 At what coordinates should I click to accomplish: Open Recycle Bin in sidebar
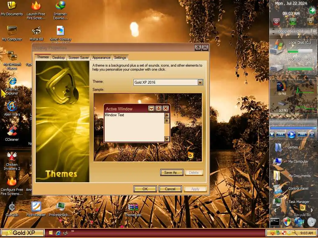point(302,210)
